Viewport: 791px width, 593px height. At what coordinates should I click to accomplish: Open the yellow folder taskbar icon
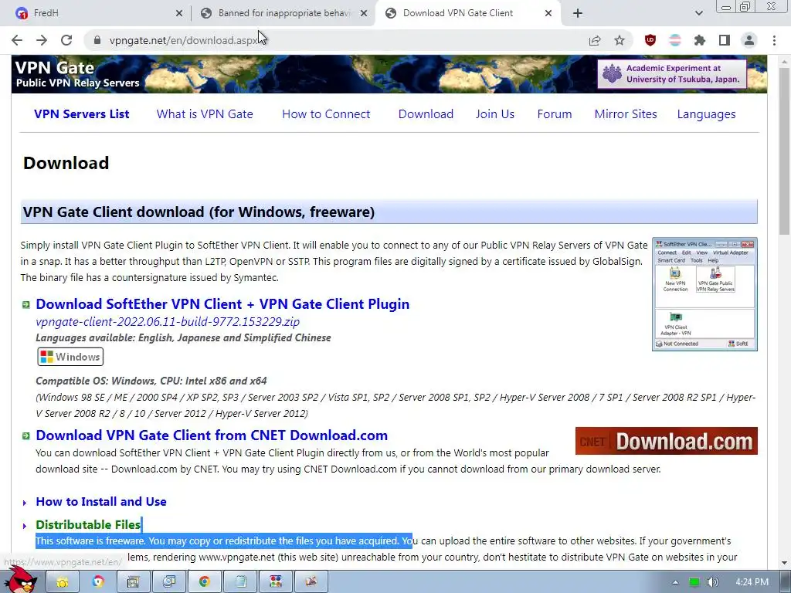click(62, 582)
